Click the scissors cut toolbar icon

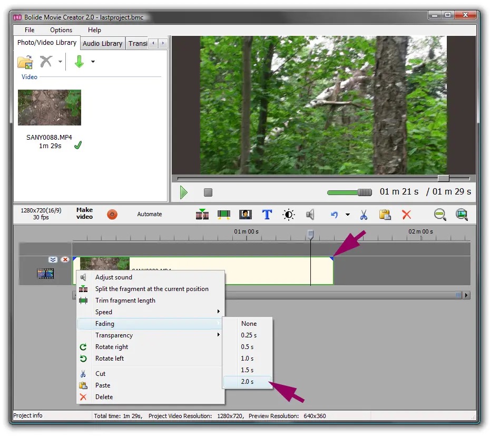pos(364,215)
